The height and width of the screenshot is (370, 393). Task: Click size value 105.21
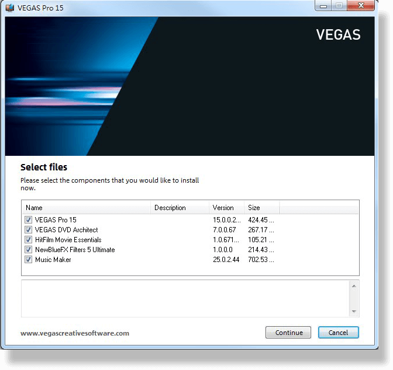point(261,240)
